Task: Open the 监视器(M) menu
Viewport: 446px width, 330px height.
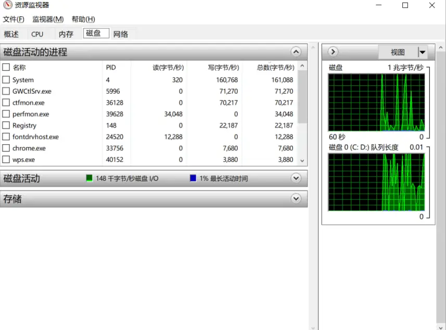Action: pos(48,19)
